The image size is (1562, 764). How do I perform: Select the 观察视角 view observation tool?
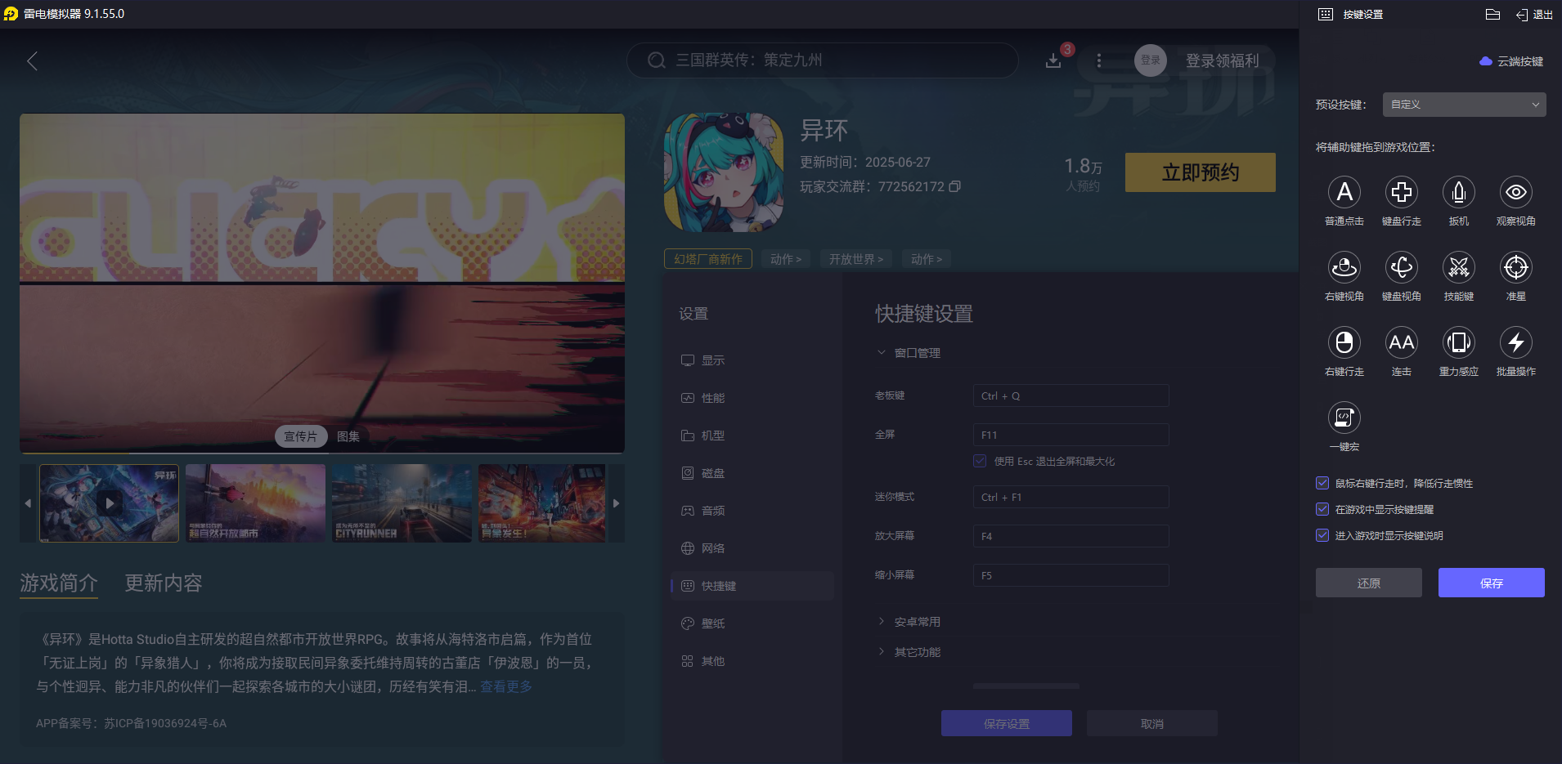pyautogui.click(x=1515, y=193)
